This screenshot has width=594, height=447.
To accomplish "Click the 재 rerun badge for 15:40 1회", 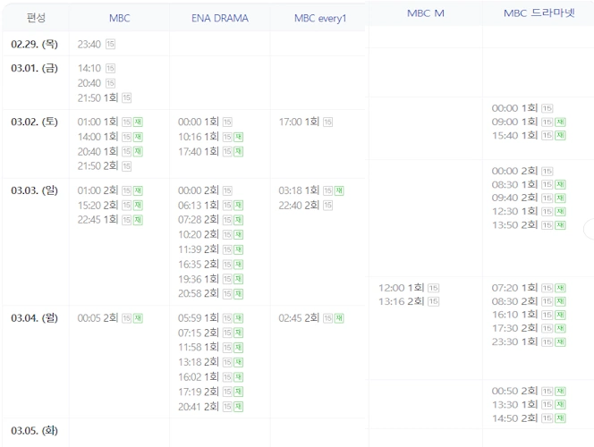I will pos(560,135).
